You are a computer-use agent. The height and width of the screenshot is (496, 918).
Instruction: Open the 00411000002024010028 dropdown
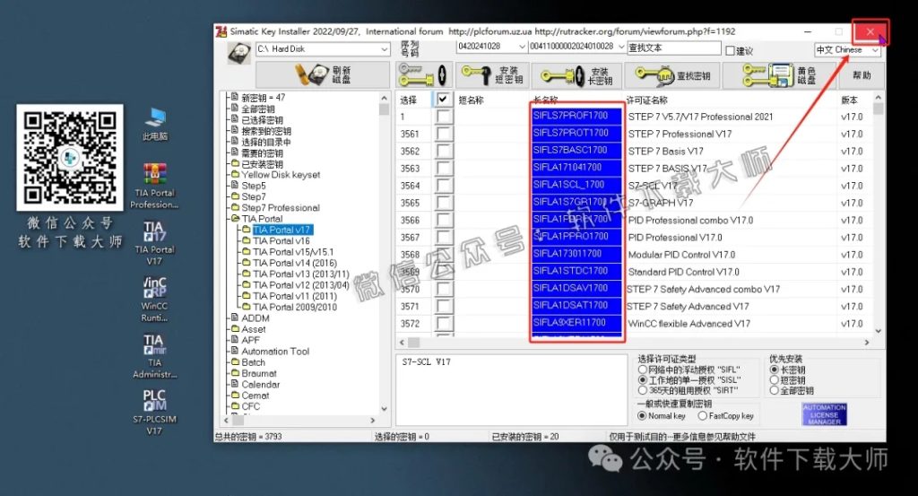pos(621,47)
